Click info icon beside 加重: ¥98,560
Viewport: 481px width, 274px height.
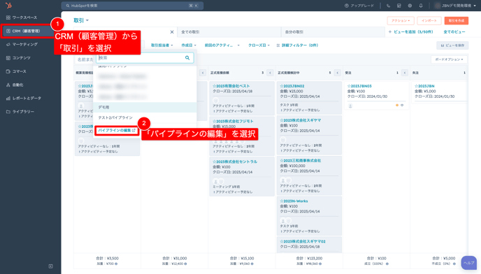click(x=320, y=264)
